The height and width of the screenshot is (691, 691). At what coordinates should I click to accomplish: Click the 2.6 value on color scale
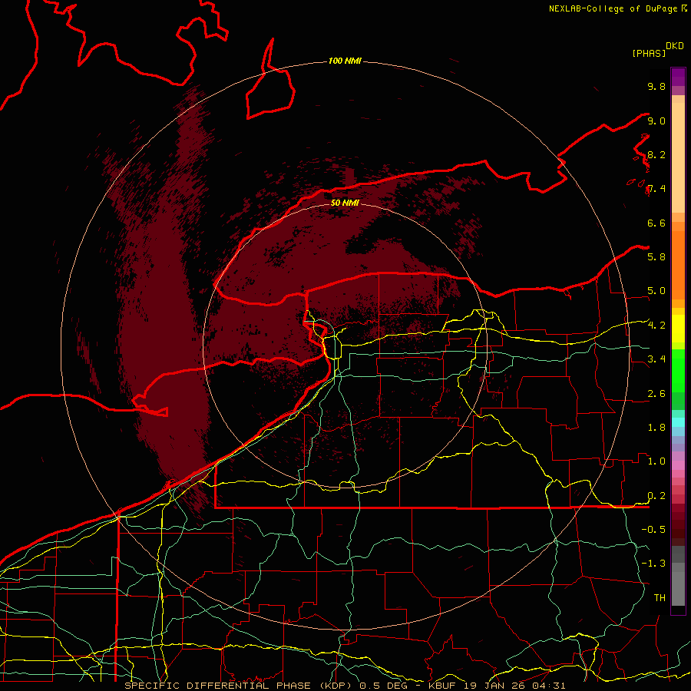(x=656, y=394)
